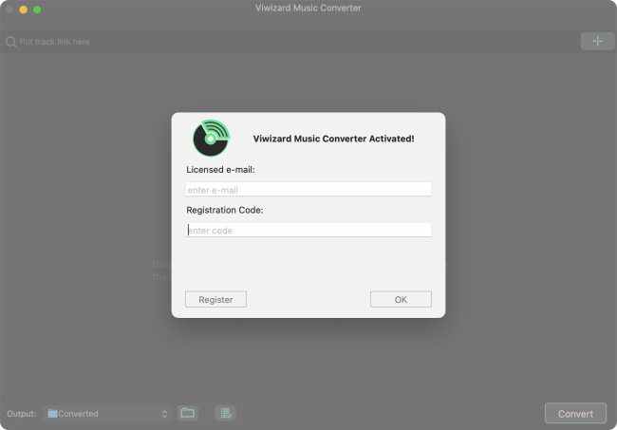Click the search magnifier icon
The height and width of the screenshot is (430, 617).
10,42
